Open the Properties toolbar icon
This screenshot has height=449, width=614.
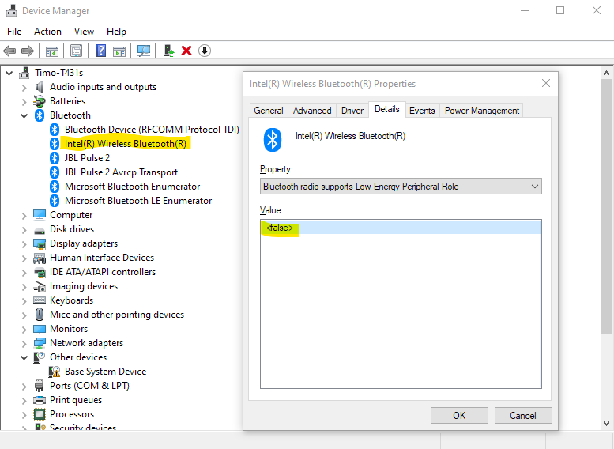pos(77,51)
